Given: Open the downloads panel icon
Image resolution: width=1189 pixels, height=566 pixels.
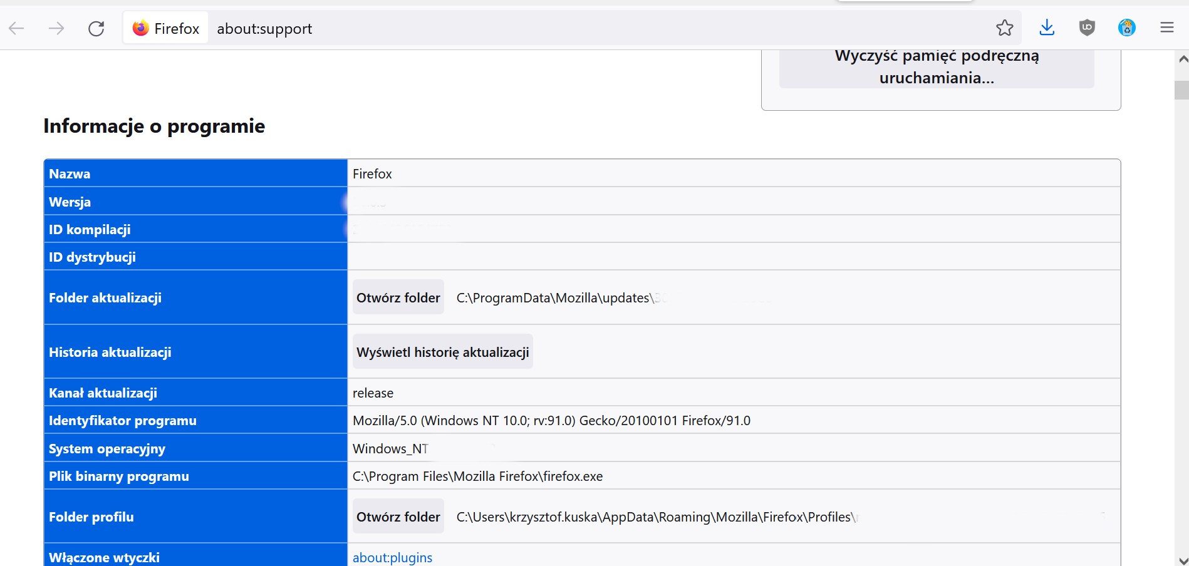Looking at the screenshot, I should [1046, 28].
